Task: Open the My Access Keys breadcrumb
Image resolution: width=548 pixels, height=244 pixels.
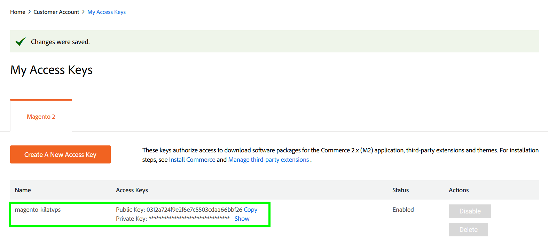Action: coord(107,12)
